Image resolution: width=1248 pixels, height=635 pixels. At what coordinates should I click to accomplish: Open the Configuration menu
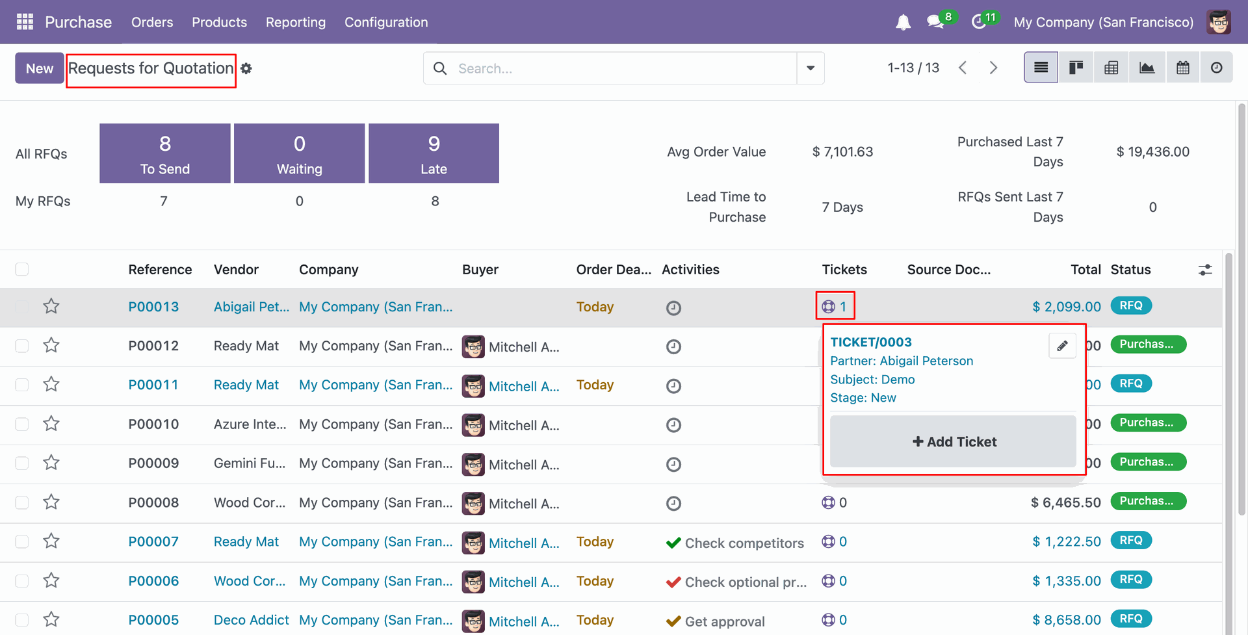click(x=386, y=22)
